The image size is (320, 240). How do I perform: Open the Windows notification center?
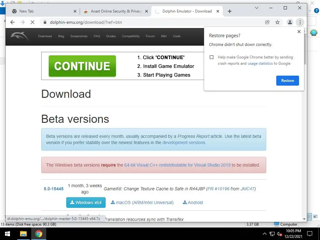click(310, 234)
